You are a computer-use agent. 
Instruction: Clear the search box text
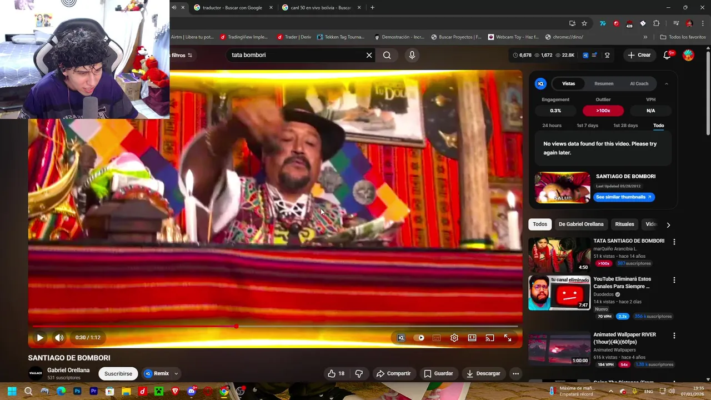point(369,55)
